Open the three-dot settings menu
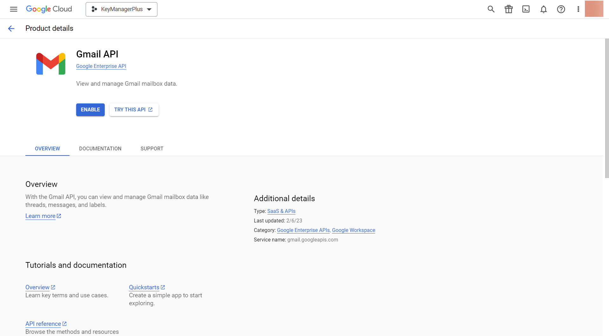609x336 pixels. point(578,9)
